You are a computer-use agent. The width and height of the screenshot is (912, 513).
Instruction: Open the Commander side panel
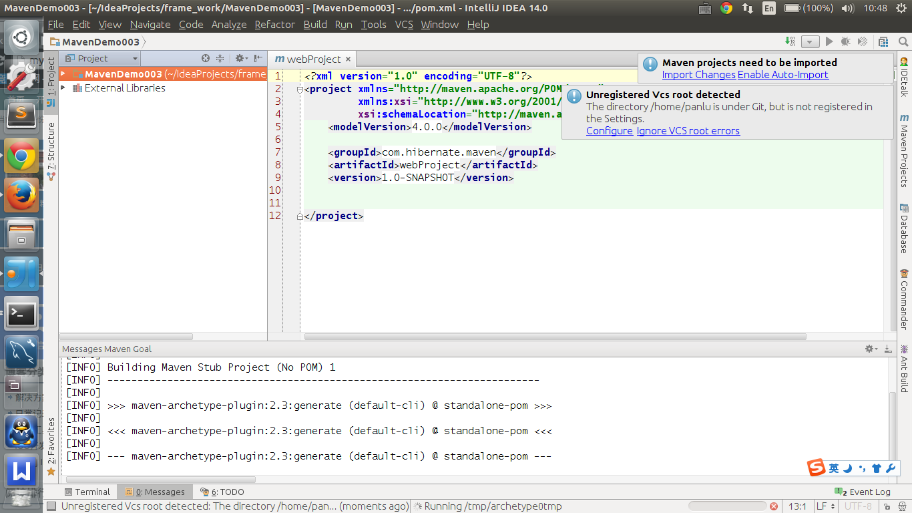click(904, 299)
